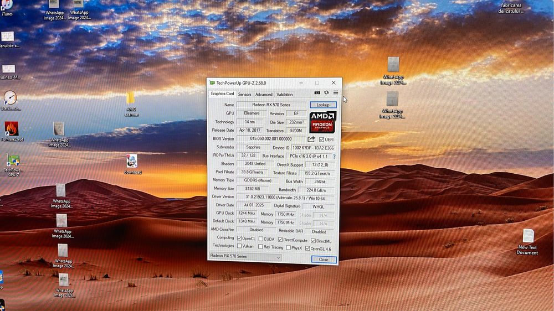The width and height of the screenshot is (554, 311).
Task: Click the Driver Version field
Action: pos(285,198)
